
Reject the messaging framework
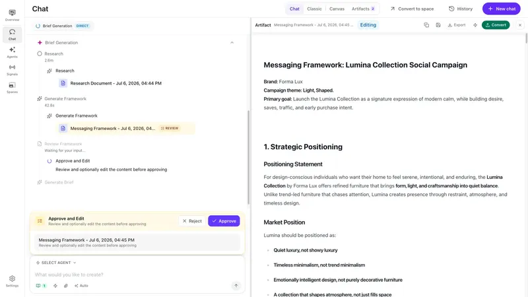pos(192,221)
